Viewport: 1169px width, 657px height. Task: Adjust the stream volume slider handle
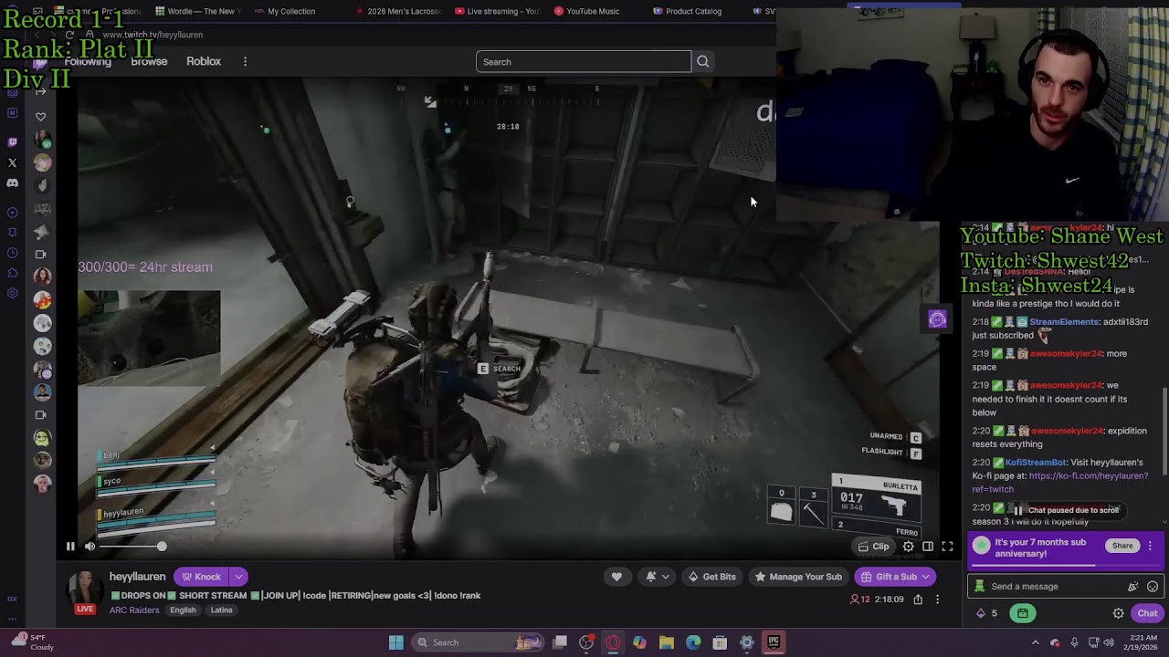pyautogui.click(x=162, y=547)
